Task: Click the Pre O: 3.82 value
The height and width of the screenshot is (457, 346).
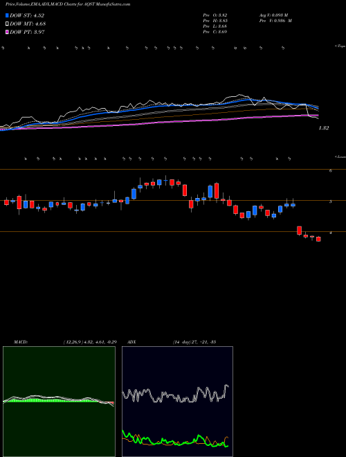Action: [x=215, y=15]
